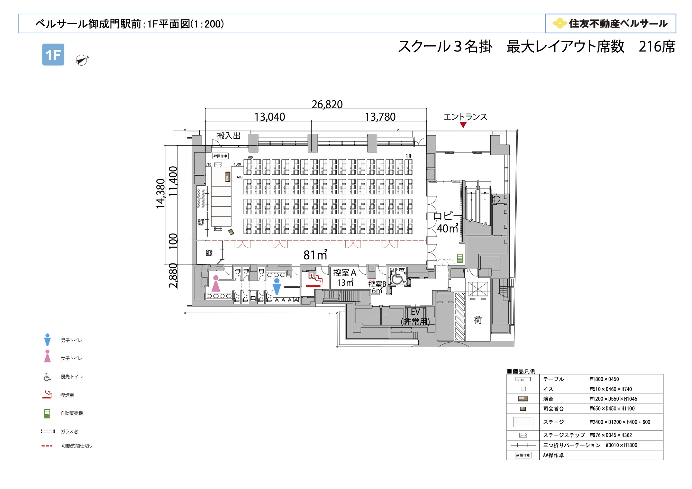Image resolution: width=692 pixels, height=489 pixels.
Task: Click the stage rectangle symbol in equipment legend
Action: pos(523,422)
